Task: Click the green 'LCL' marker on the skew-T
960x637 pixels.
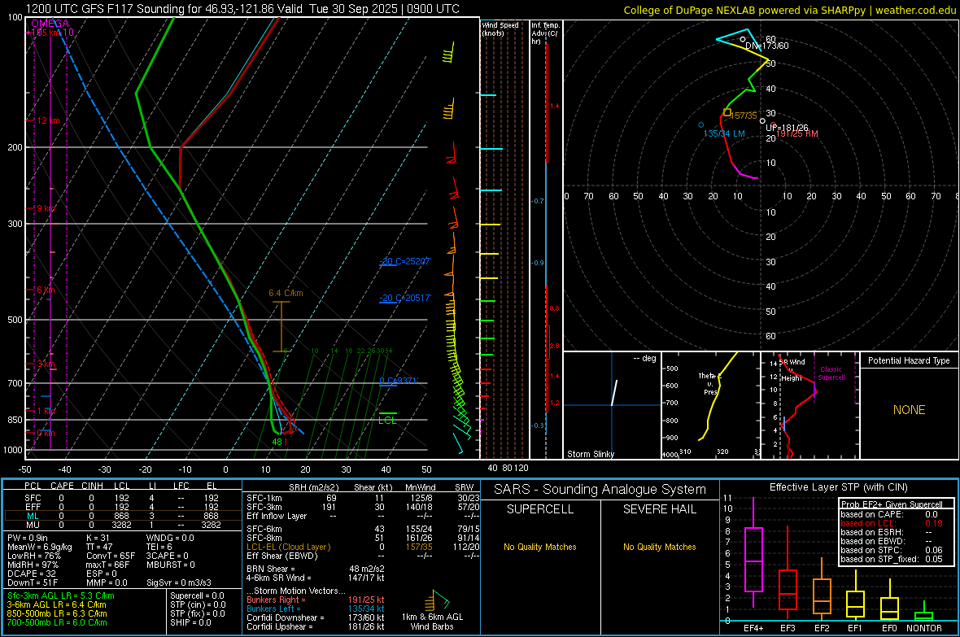Action: (x=387, y=420)
